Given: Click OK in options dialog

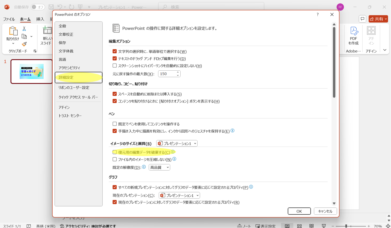Looking at the screenshot, I should coord(299,211).
